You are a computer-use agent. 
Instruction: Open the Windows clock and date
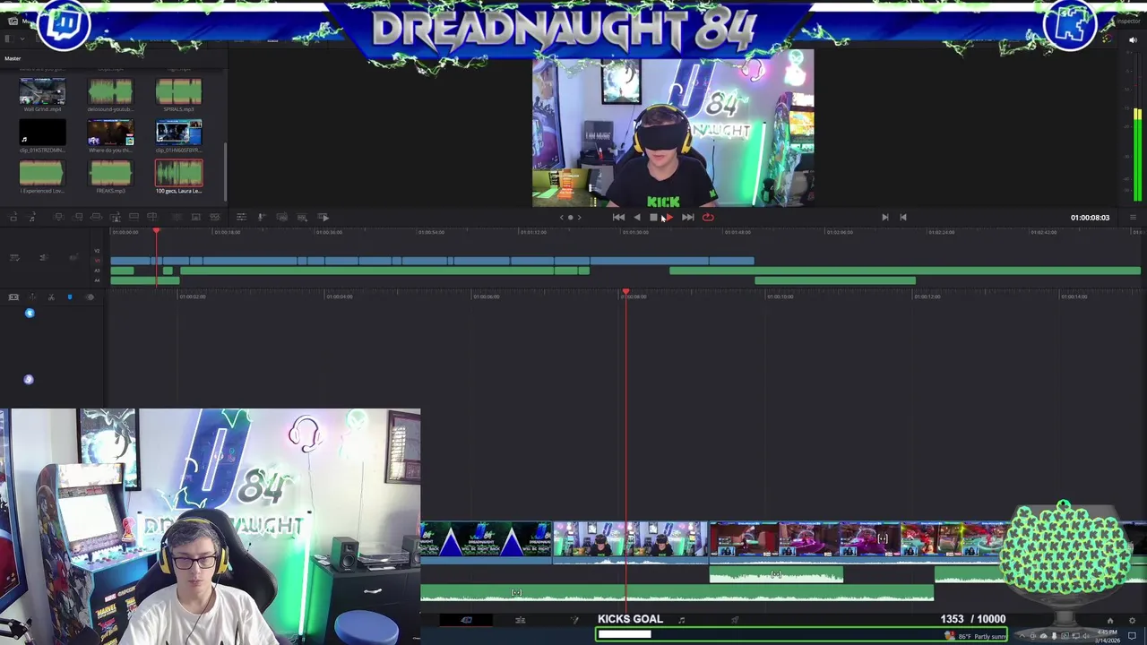(x=1107, y=636)
